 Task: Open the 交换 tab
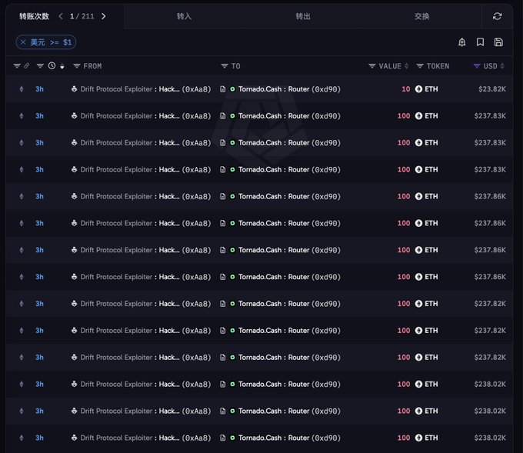pyautogui.click(x=421, y=16)
